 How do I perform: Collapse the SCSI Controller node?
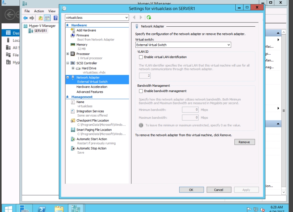(68, 63)
